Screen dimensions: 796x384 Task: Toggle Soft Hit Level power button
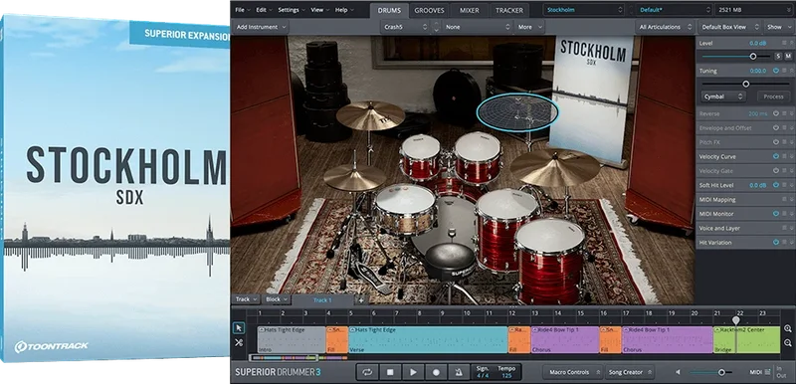click(776, 185)
